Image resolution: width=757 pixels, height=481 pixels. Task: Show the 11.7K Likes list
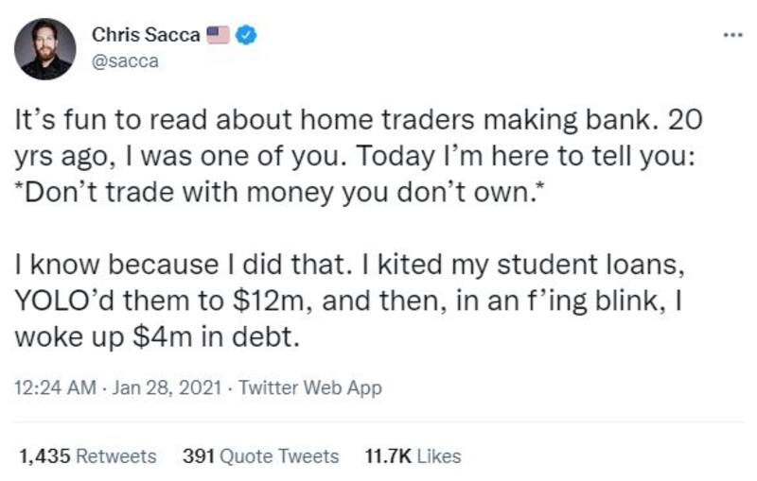point(413,456)
